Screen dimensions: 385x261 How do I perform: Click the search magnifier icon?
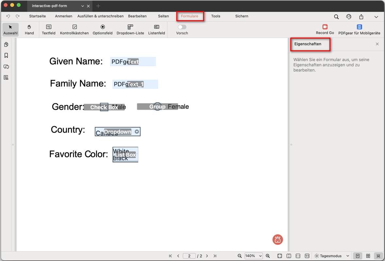tap(336, 17)
